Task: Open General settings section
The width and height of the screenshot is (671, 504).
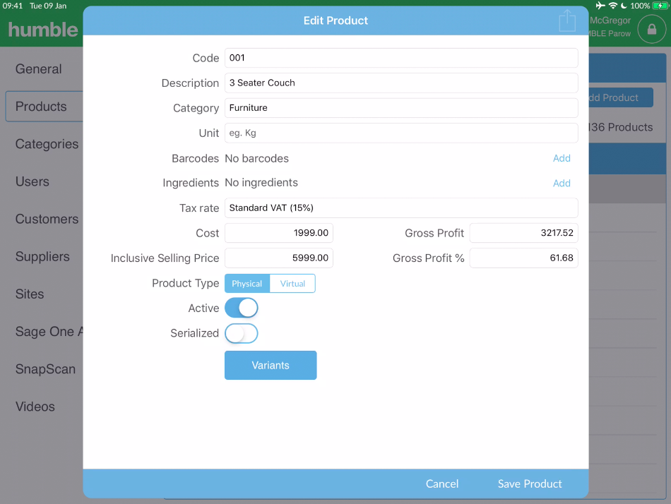Action: pos(39,69)
